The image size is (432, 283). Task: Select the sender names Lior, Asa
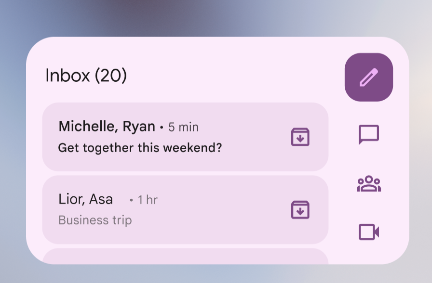pos(85,199)
